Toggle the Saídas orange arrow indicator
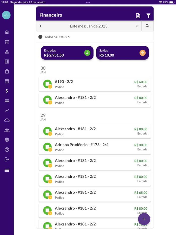The image size is (176, 235). click(143, 53)
